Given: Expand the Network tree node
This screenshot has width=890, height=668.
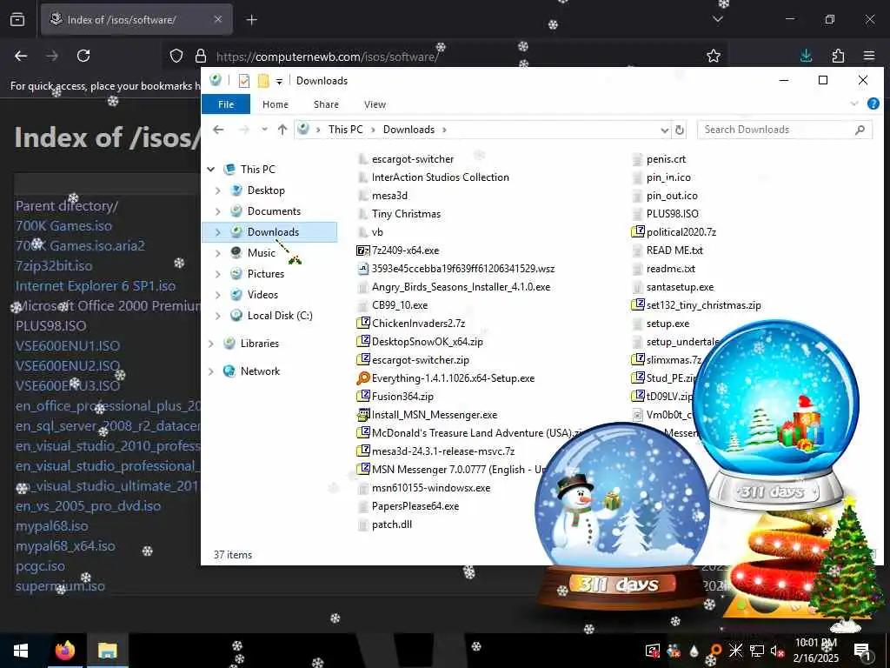Looking at the screenshot, I should [x=211, y=371].
